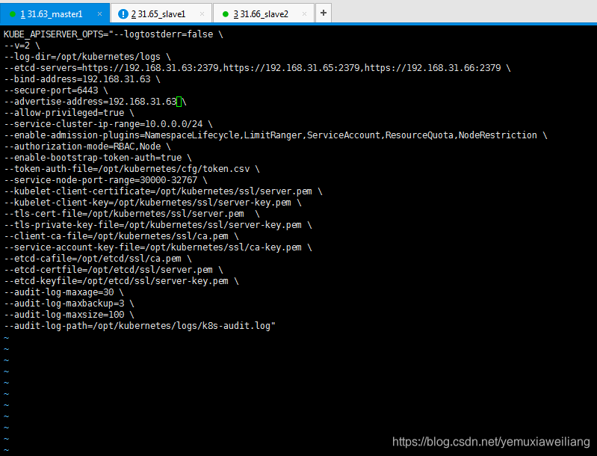Screen dimensions: 597x456
Task: Click the --service-node-port-range line
Action: [105, 180]
